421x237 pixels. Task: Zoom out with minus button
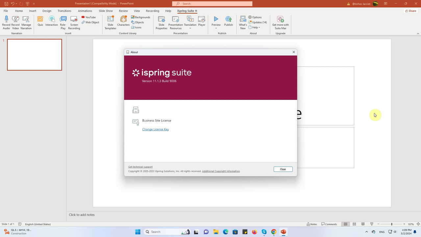(379, 224)
